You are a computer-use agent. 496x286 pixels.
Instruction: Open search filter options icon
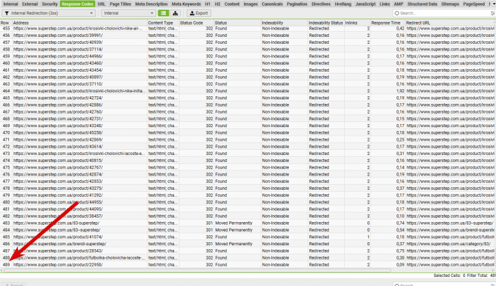coord(493,13)
